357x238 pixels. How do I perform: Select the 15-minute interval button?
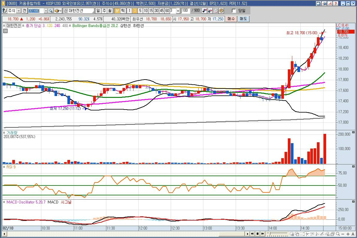coord(151,11)
